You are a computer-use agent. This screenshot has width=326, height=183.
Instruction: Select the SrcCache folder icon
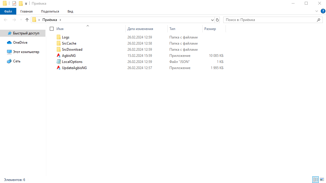coord(59,43)
